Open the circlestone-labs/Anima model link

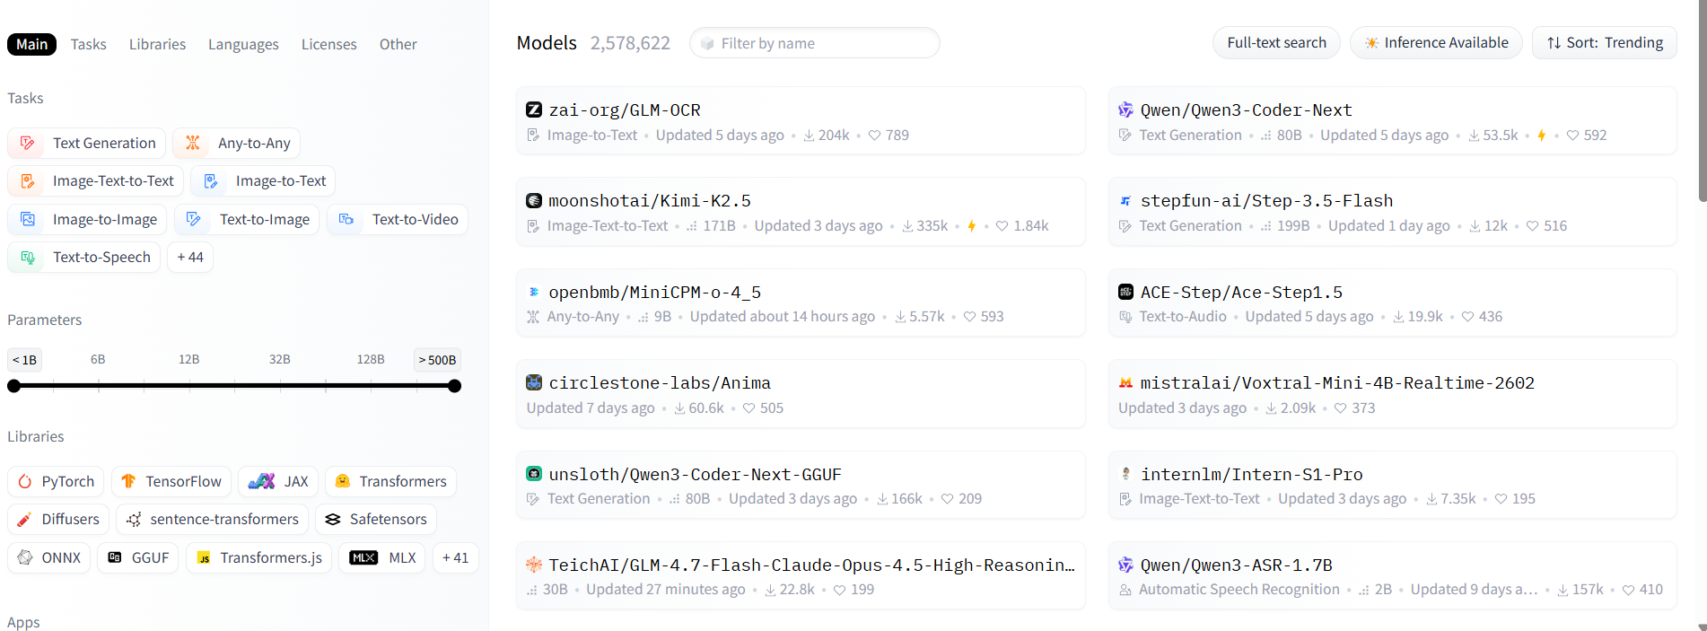click(x=660, y=382)
